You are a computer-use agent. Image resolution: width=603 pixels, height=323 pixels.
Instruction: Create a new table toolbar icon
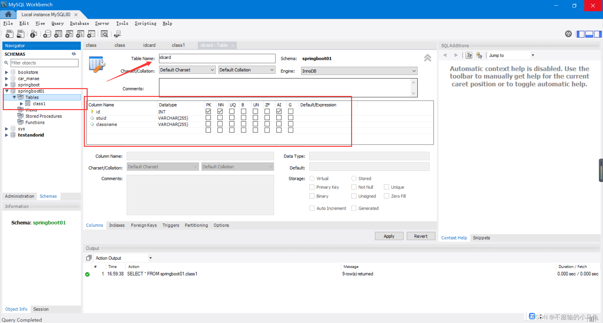pos(58,34)
